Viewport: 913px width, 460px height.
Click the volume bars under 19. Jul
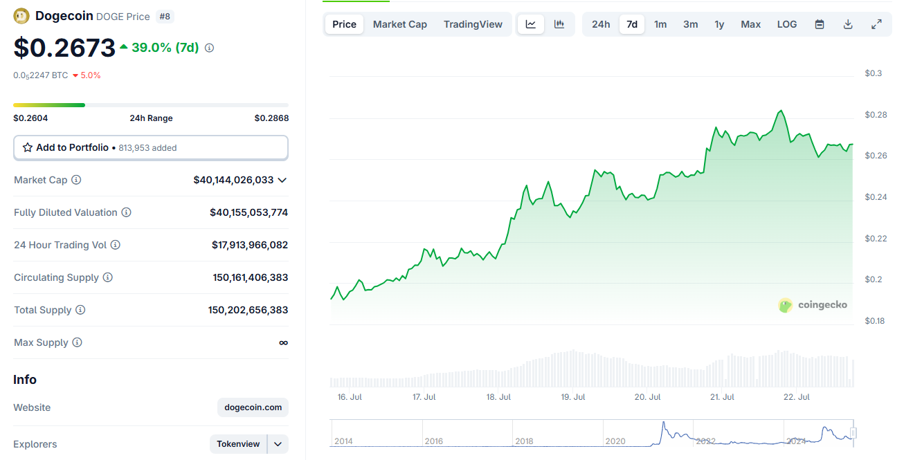pyautogui.click(x=573, y=369)
